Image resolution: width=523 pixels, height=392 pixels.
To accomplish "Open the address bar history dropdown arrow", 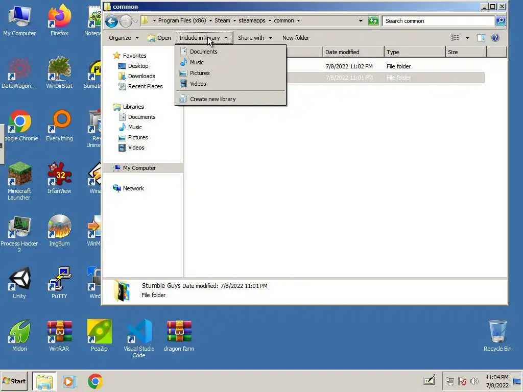I will 361,20.
